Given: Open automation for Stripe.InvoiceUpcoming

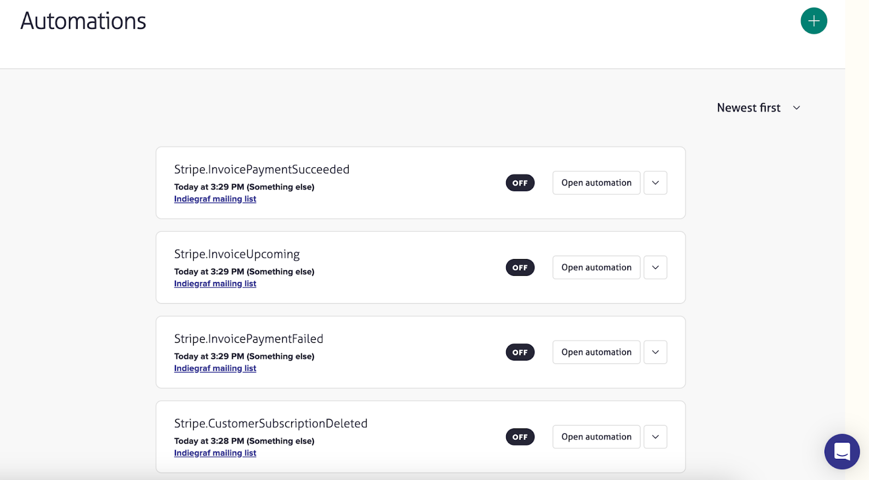Looking at the screenshot, I should [x=596, y=268].
